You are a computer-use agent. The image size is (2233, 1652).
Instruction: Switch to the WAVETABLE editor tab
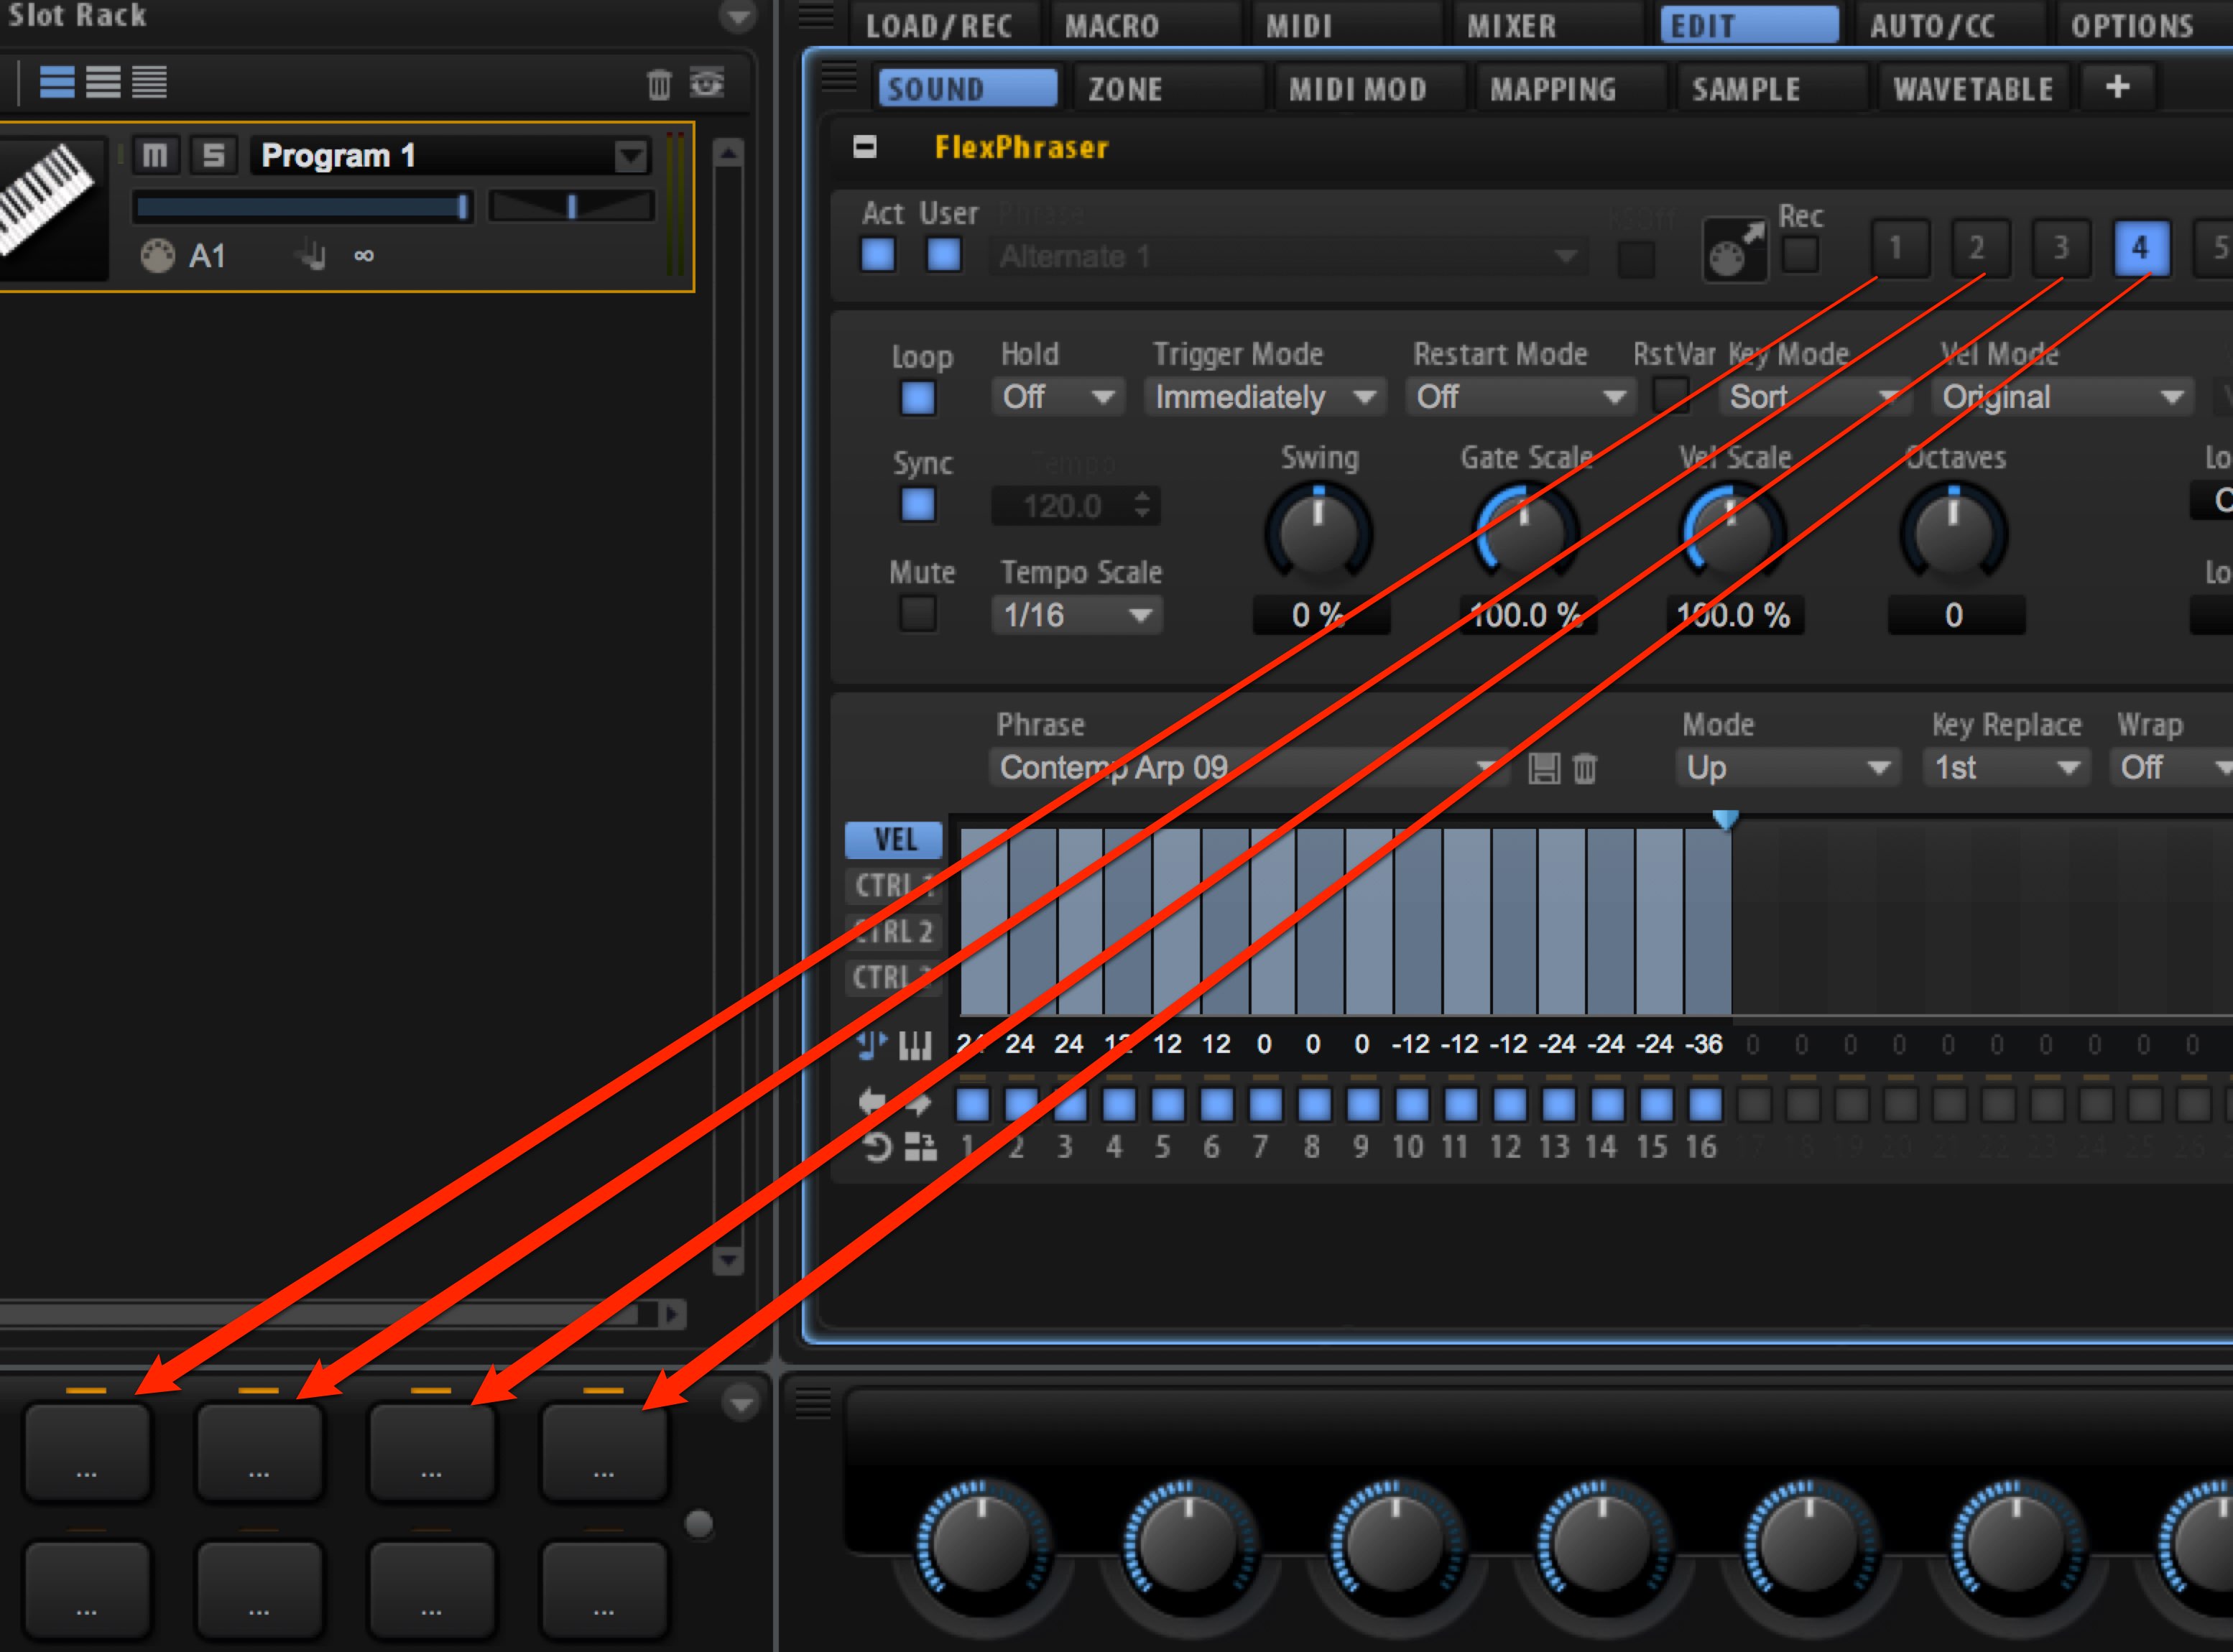[x=1973, y=89]
